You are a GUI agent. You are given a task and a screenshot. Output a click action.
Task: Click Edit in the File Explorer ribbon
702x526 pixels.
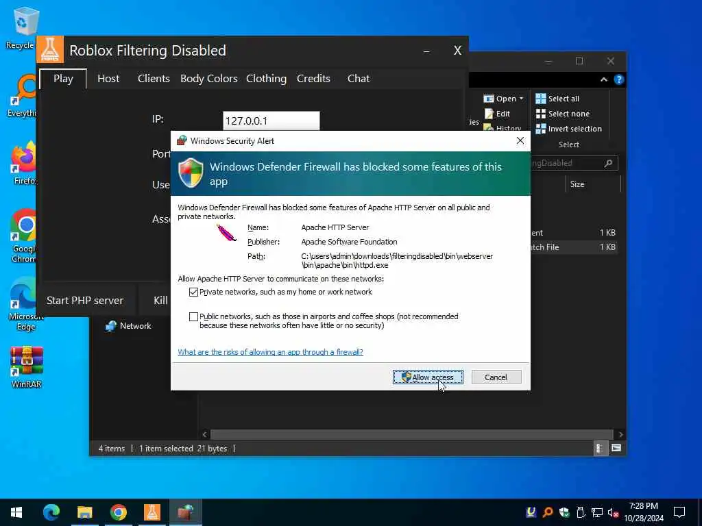coord(497,114)
